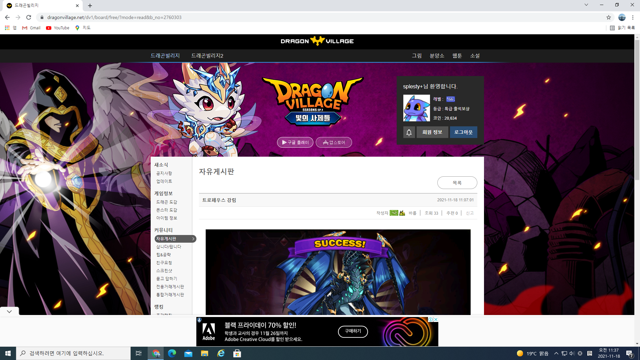The width and height of the screenshot is (640, 360).
Task: Expand the system tray hidden icons
Action: click(556, 353)
